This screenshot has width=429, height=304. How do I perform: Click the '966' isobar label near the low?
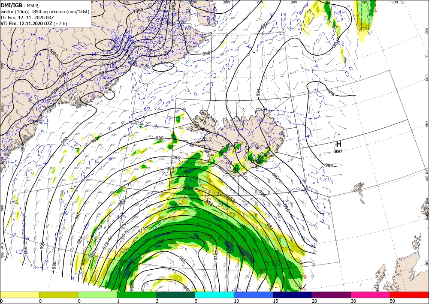pos(182,259)
